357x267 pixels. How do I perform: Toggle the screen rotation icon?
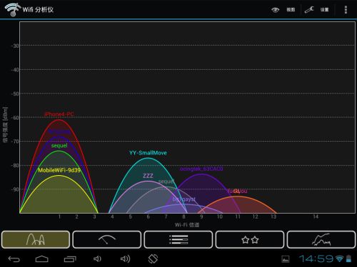[153, 258]
